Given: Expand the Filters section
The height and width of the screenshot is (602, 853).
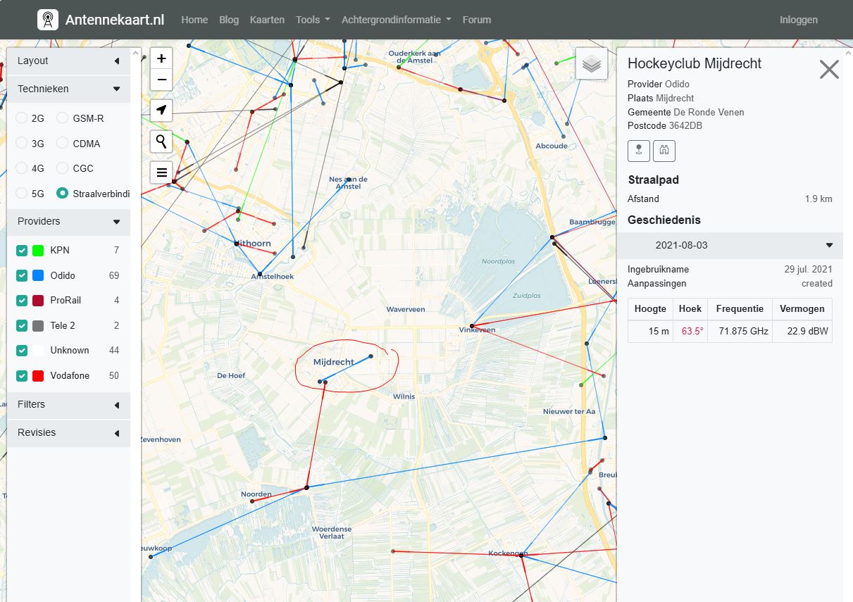Looking at the screenshot, I should click(x=68, y=404).
